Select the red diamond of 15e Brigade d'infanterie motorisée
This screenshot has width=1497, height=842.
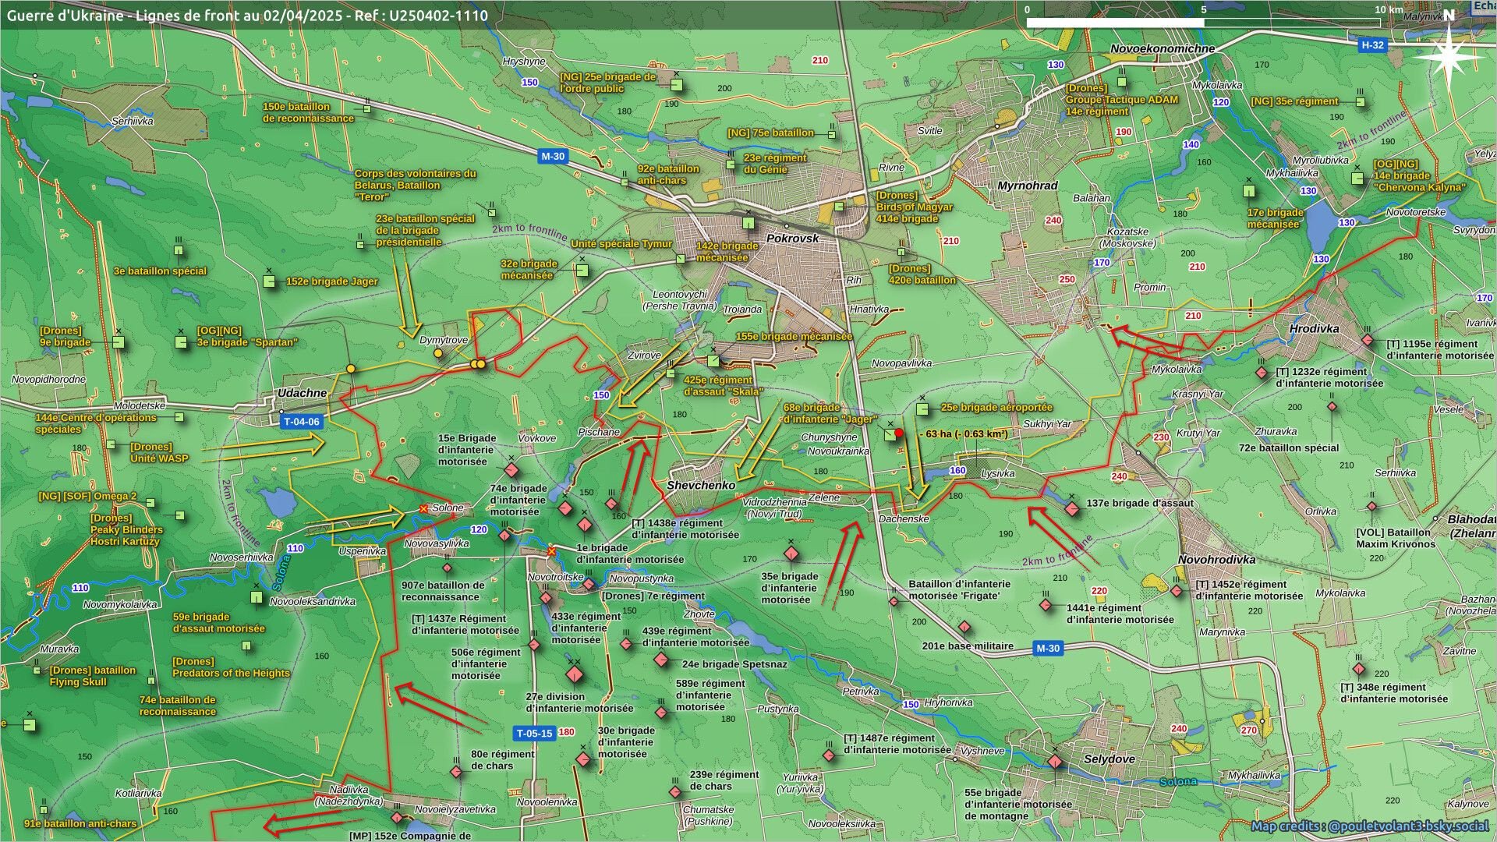click(511, 470)
